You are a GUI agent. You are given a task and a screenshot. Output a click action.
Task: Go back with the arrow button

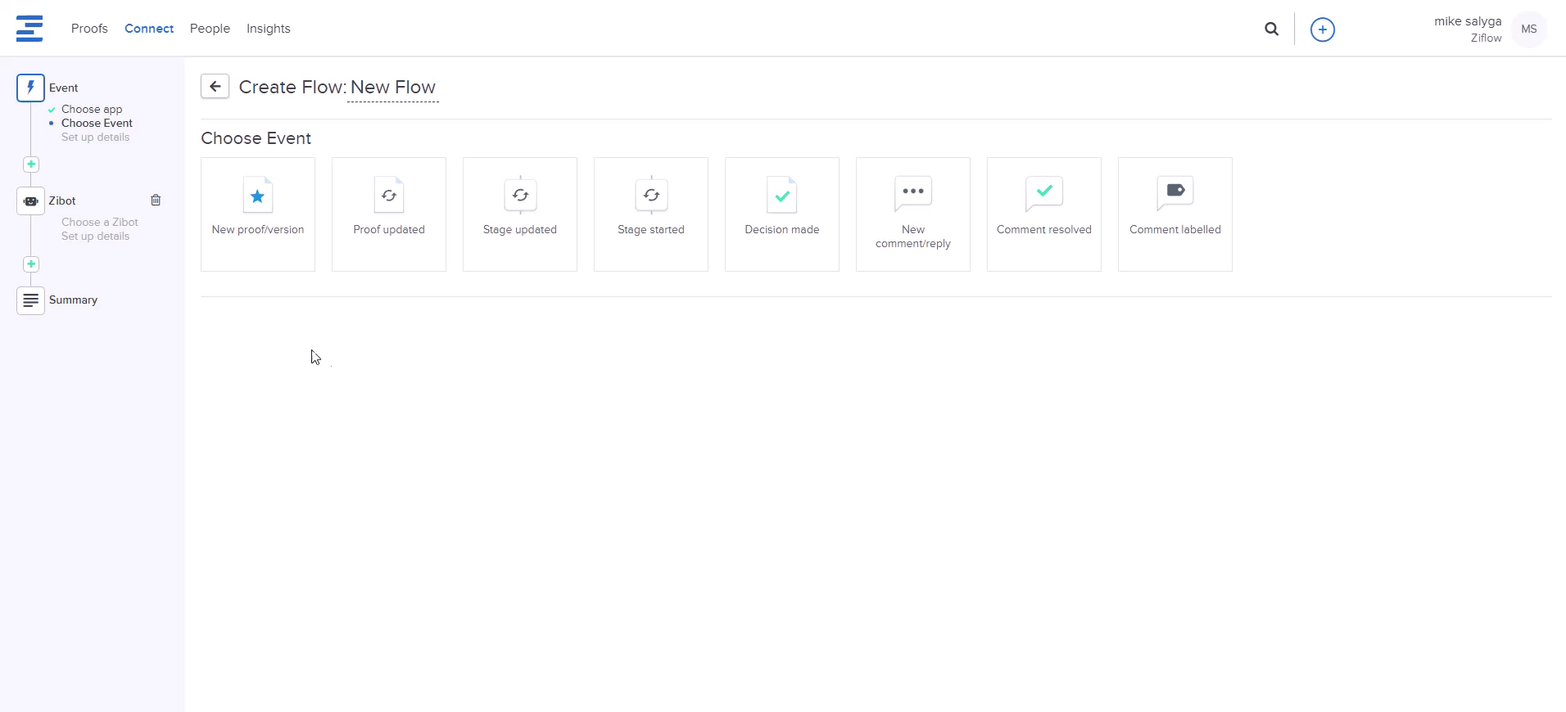click(215, 87)
